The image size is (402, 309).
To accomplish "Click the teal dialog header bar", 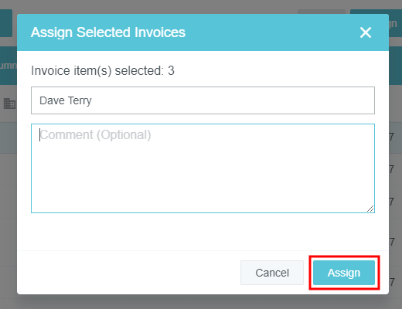I will [x=203, y=32].
